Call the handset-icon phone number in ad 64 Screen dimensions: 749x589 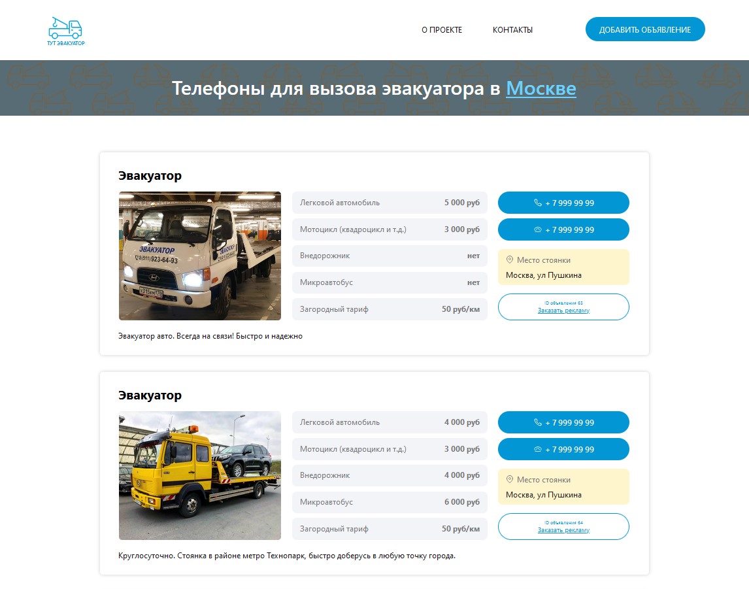coord(563,422)
